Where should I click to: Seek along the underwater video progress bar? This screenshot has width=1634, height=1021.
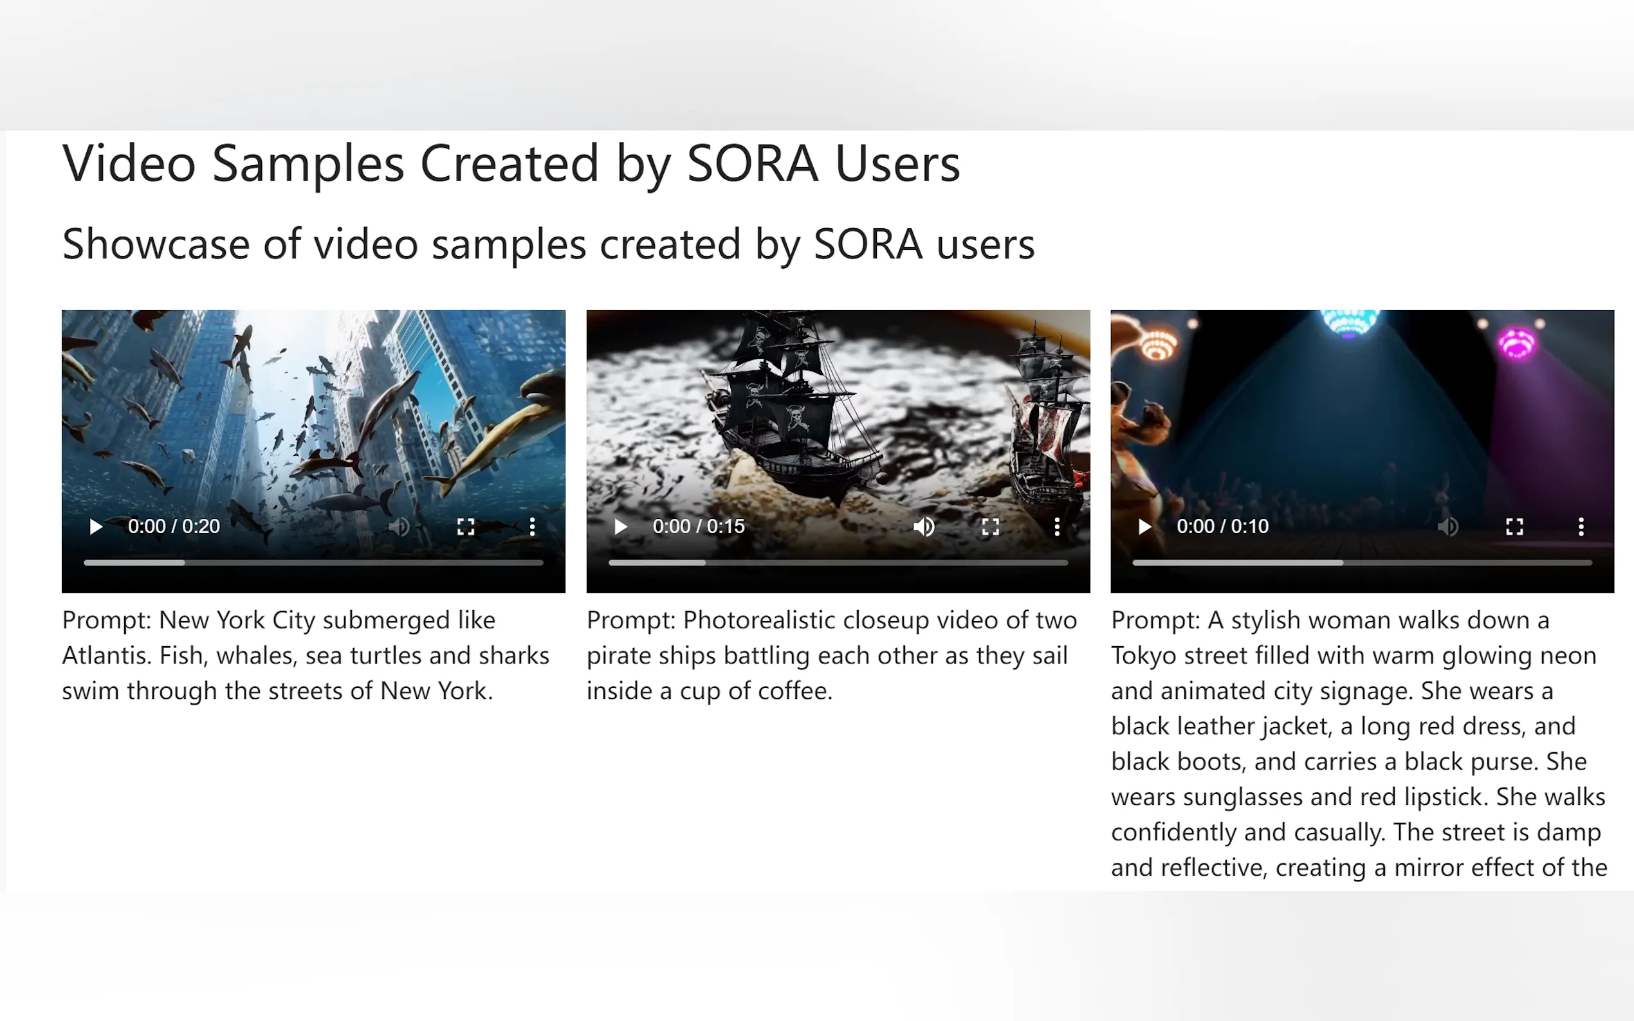(313, 563)
